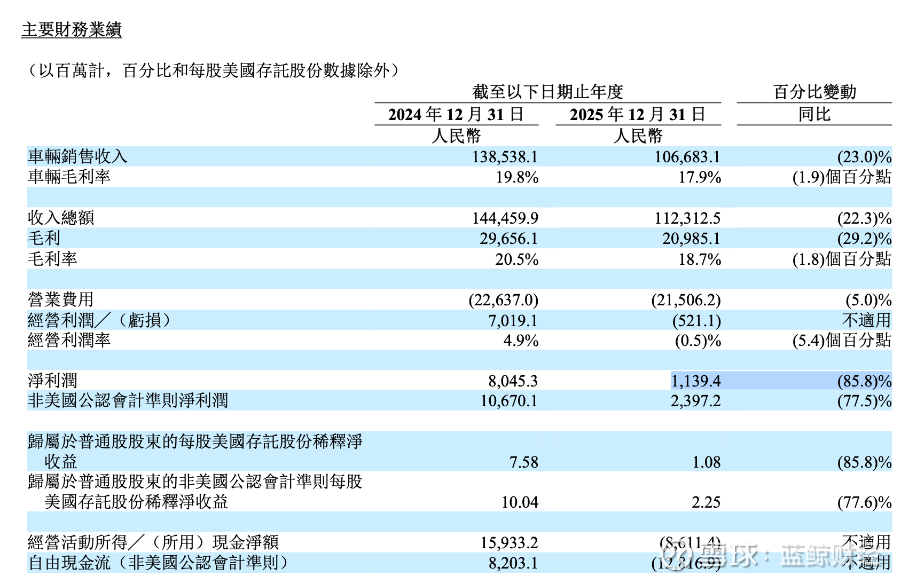Click the header 截至以下日期止年度
The image size is (909, 584).
click(548, 92)
